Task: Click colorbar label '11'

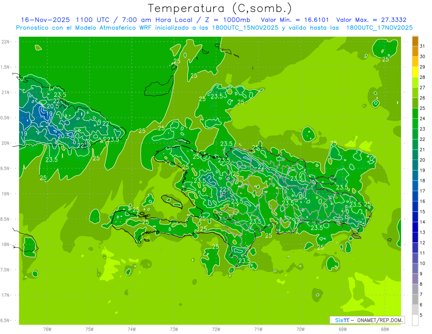Action: [423, 253]
